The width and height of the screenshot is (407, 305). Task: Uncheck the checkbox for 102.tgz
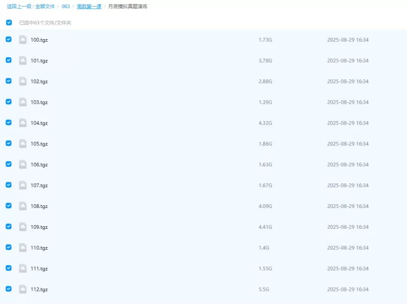9,81
